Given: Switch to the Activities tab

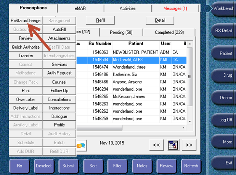Looking at the screenshot, I should pyautogui.click(x=128, y=8).
